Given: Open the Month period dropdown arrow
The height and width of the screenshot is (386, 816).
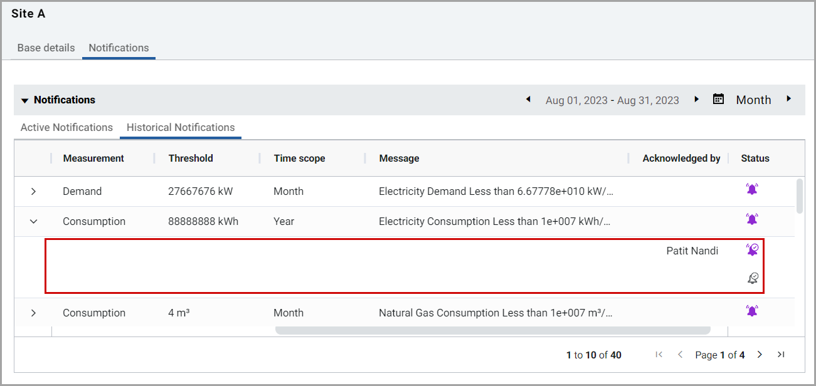Looking at the screenshot, I should pyautogui.click(x=789, y=99).
